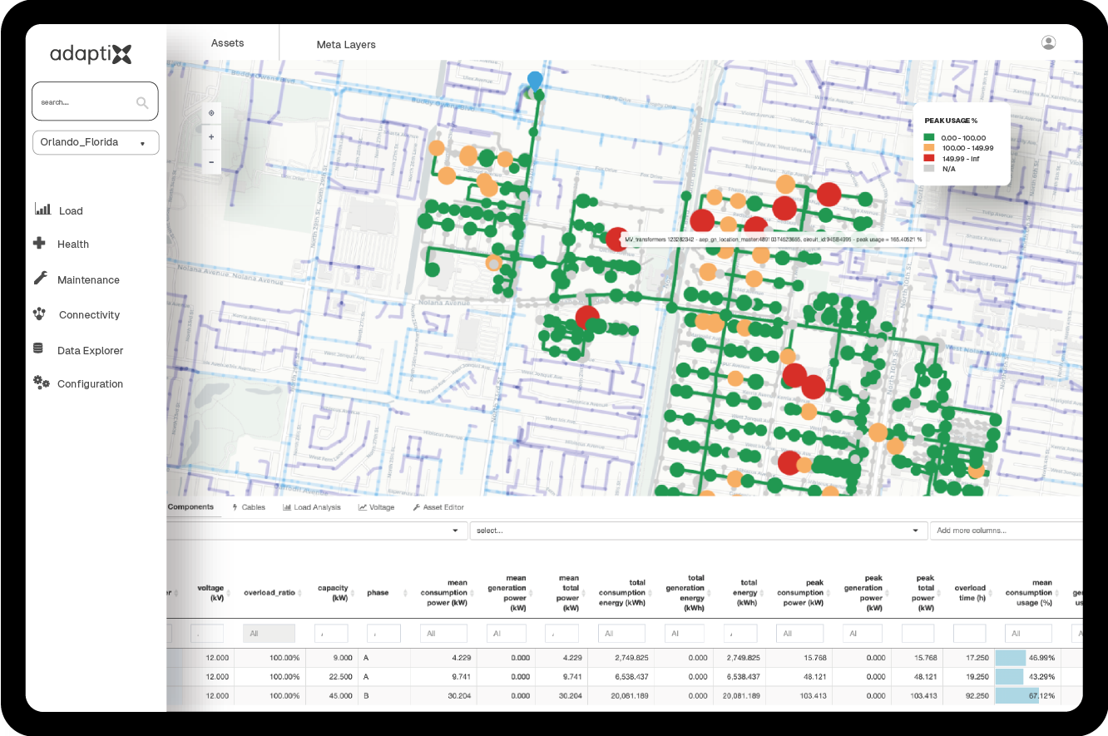Click the zoom in button on the map
Viewport: 1108px width, 736px height.
point(210,137)
